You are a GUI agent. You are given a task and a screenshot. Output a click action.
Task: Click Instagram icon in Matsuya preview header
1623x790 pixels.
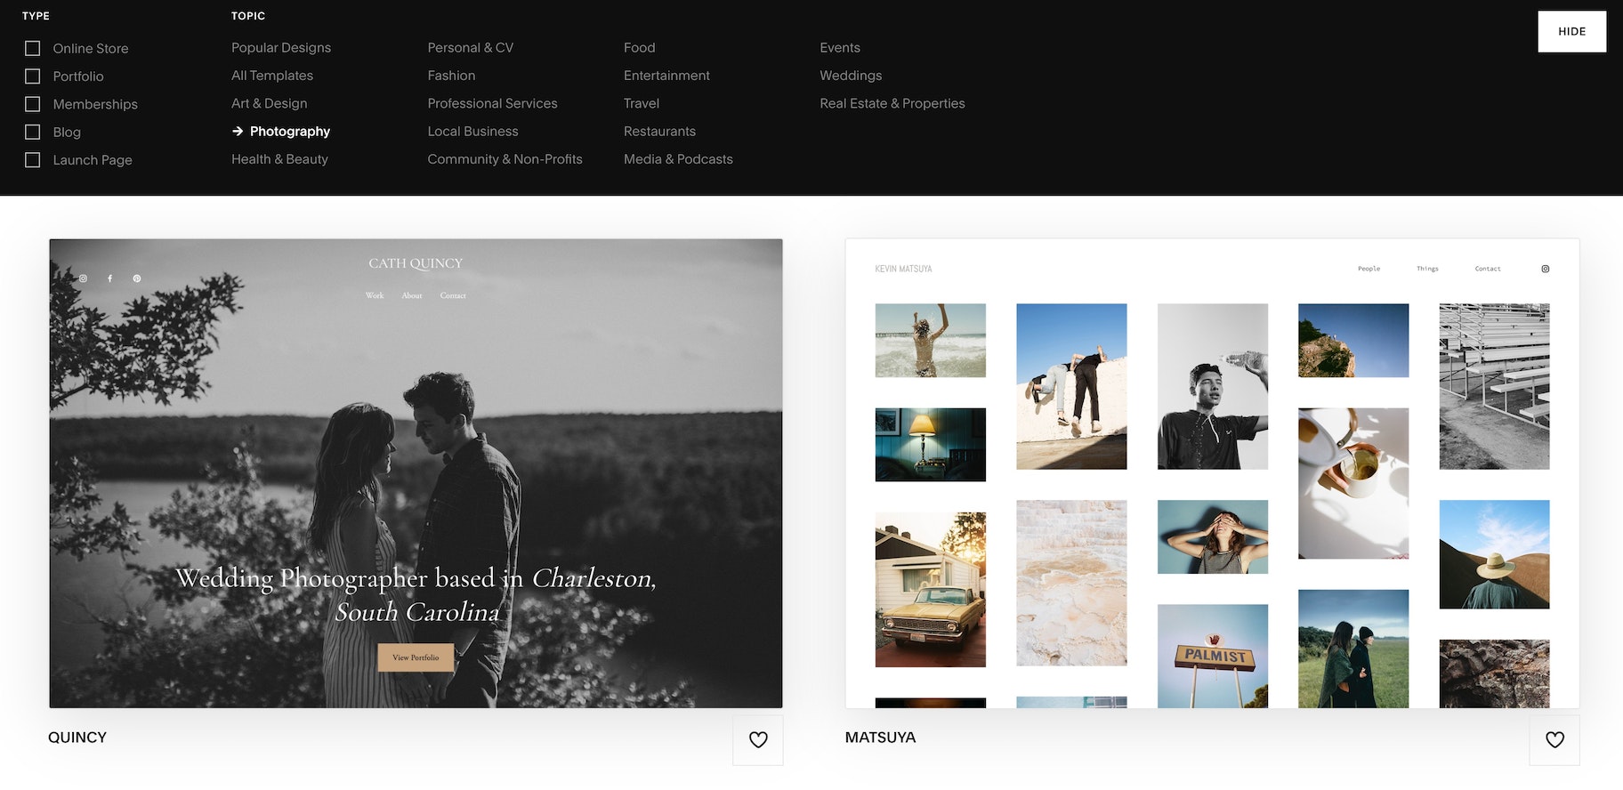(x=1545, y=269)
